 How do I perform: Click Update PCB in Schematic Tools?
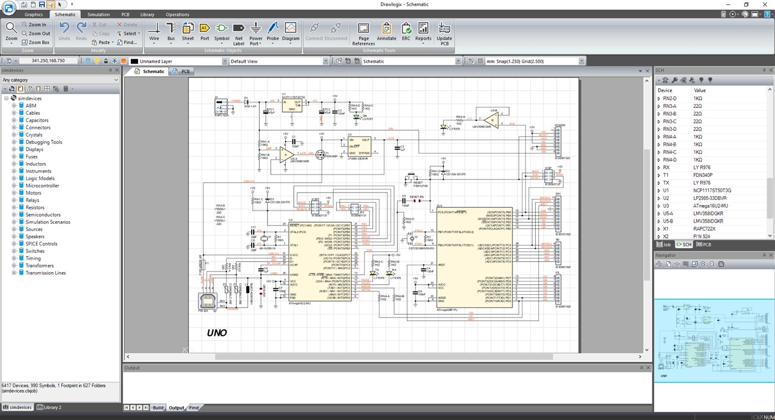(444, 32)
